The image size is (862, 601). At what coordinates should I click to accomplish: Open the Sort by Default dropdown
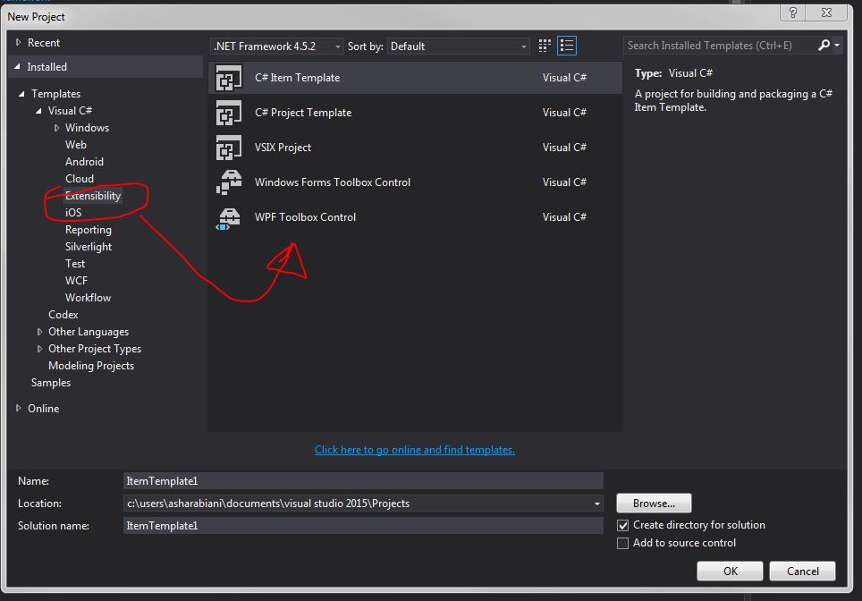coord(459,47)
